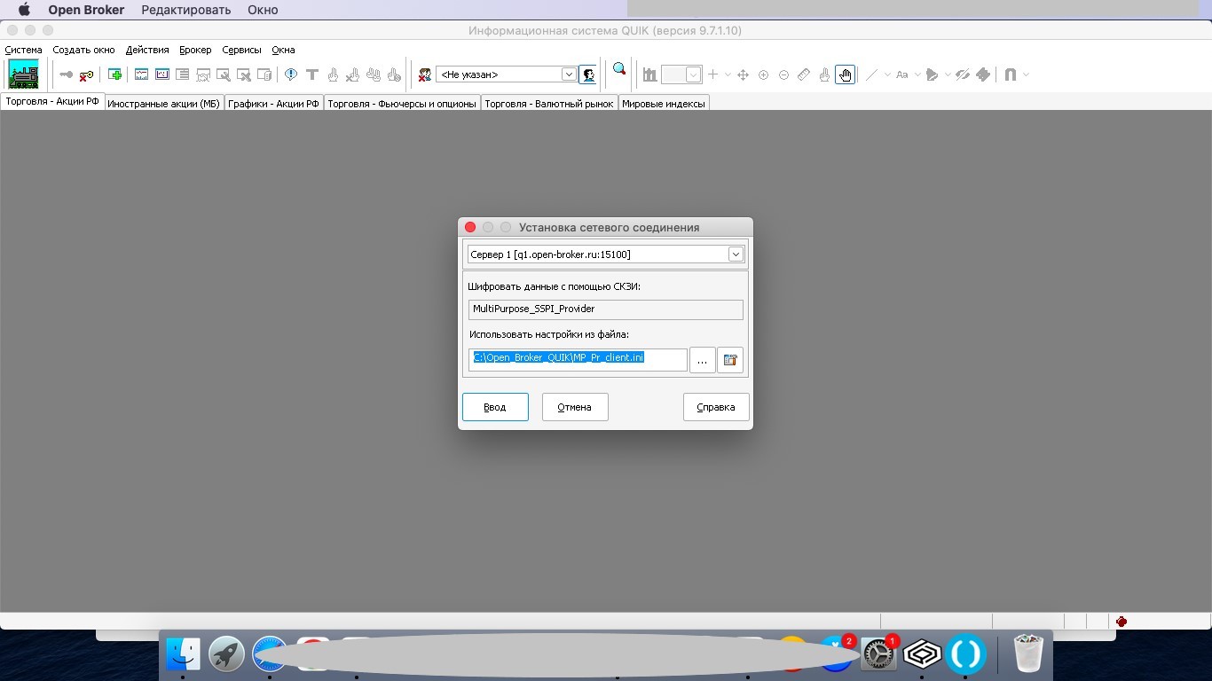Click the zoom in plus circle icon
Image resolution: width=1212 pixels, height=681 pixels.
[763, 74]
